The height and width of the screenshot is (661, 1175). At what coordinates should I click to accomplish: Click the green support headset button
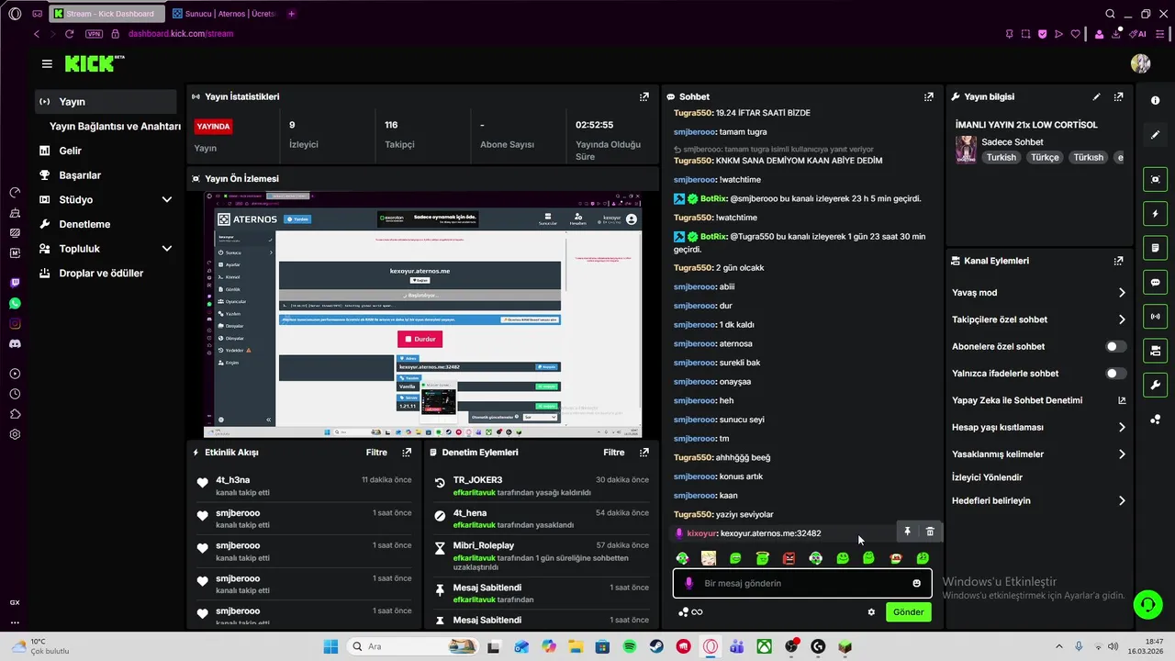(x=1147, y=604)
